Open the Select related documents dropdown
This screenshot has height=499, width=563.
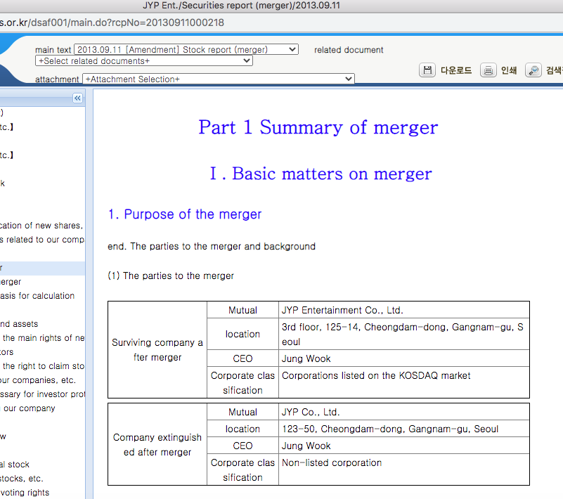(144, 61)
